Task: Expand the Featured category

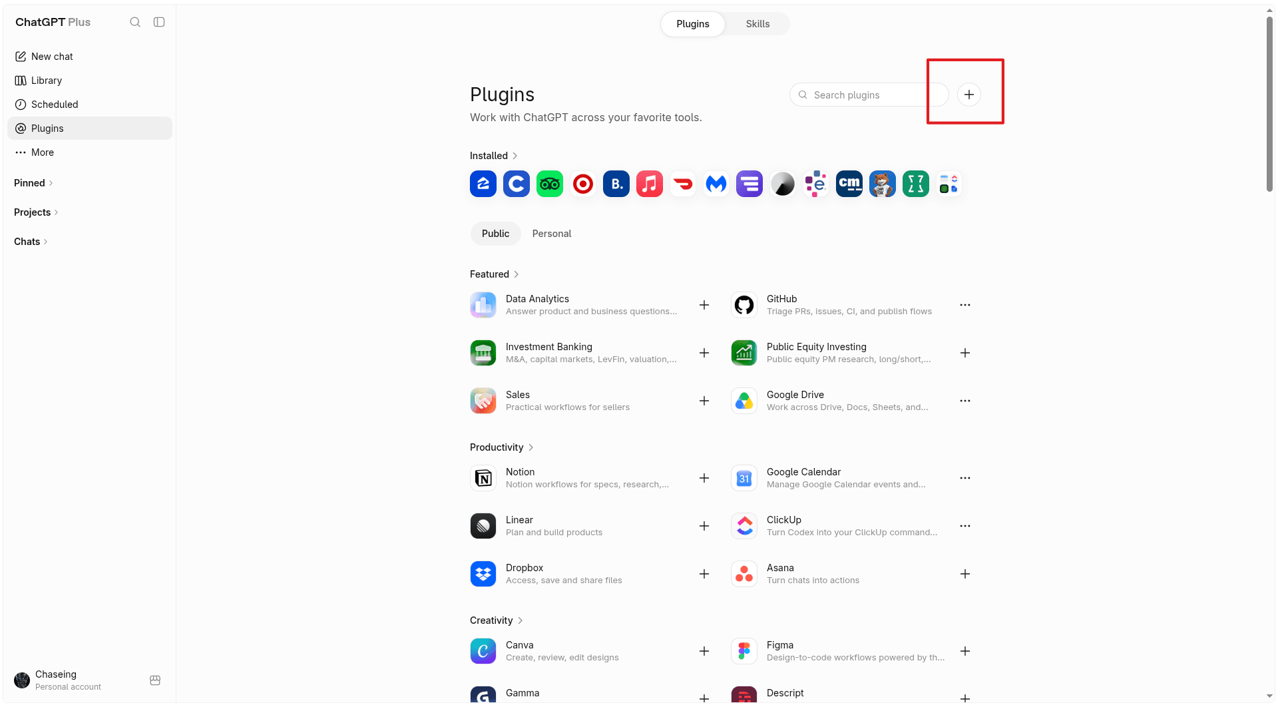Action: click(x=495, y=274)
